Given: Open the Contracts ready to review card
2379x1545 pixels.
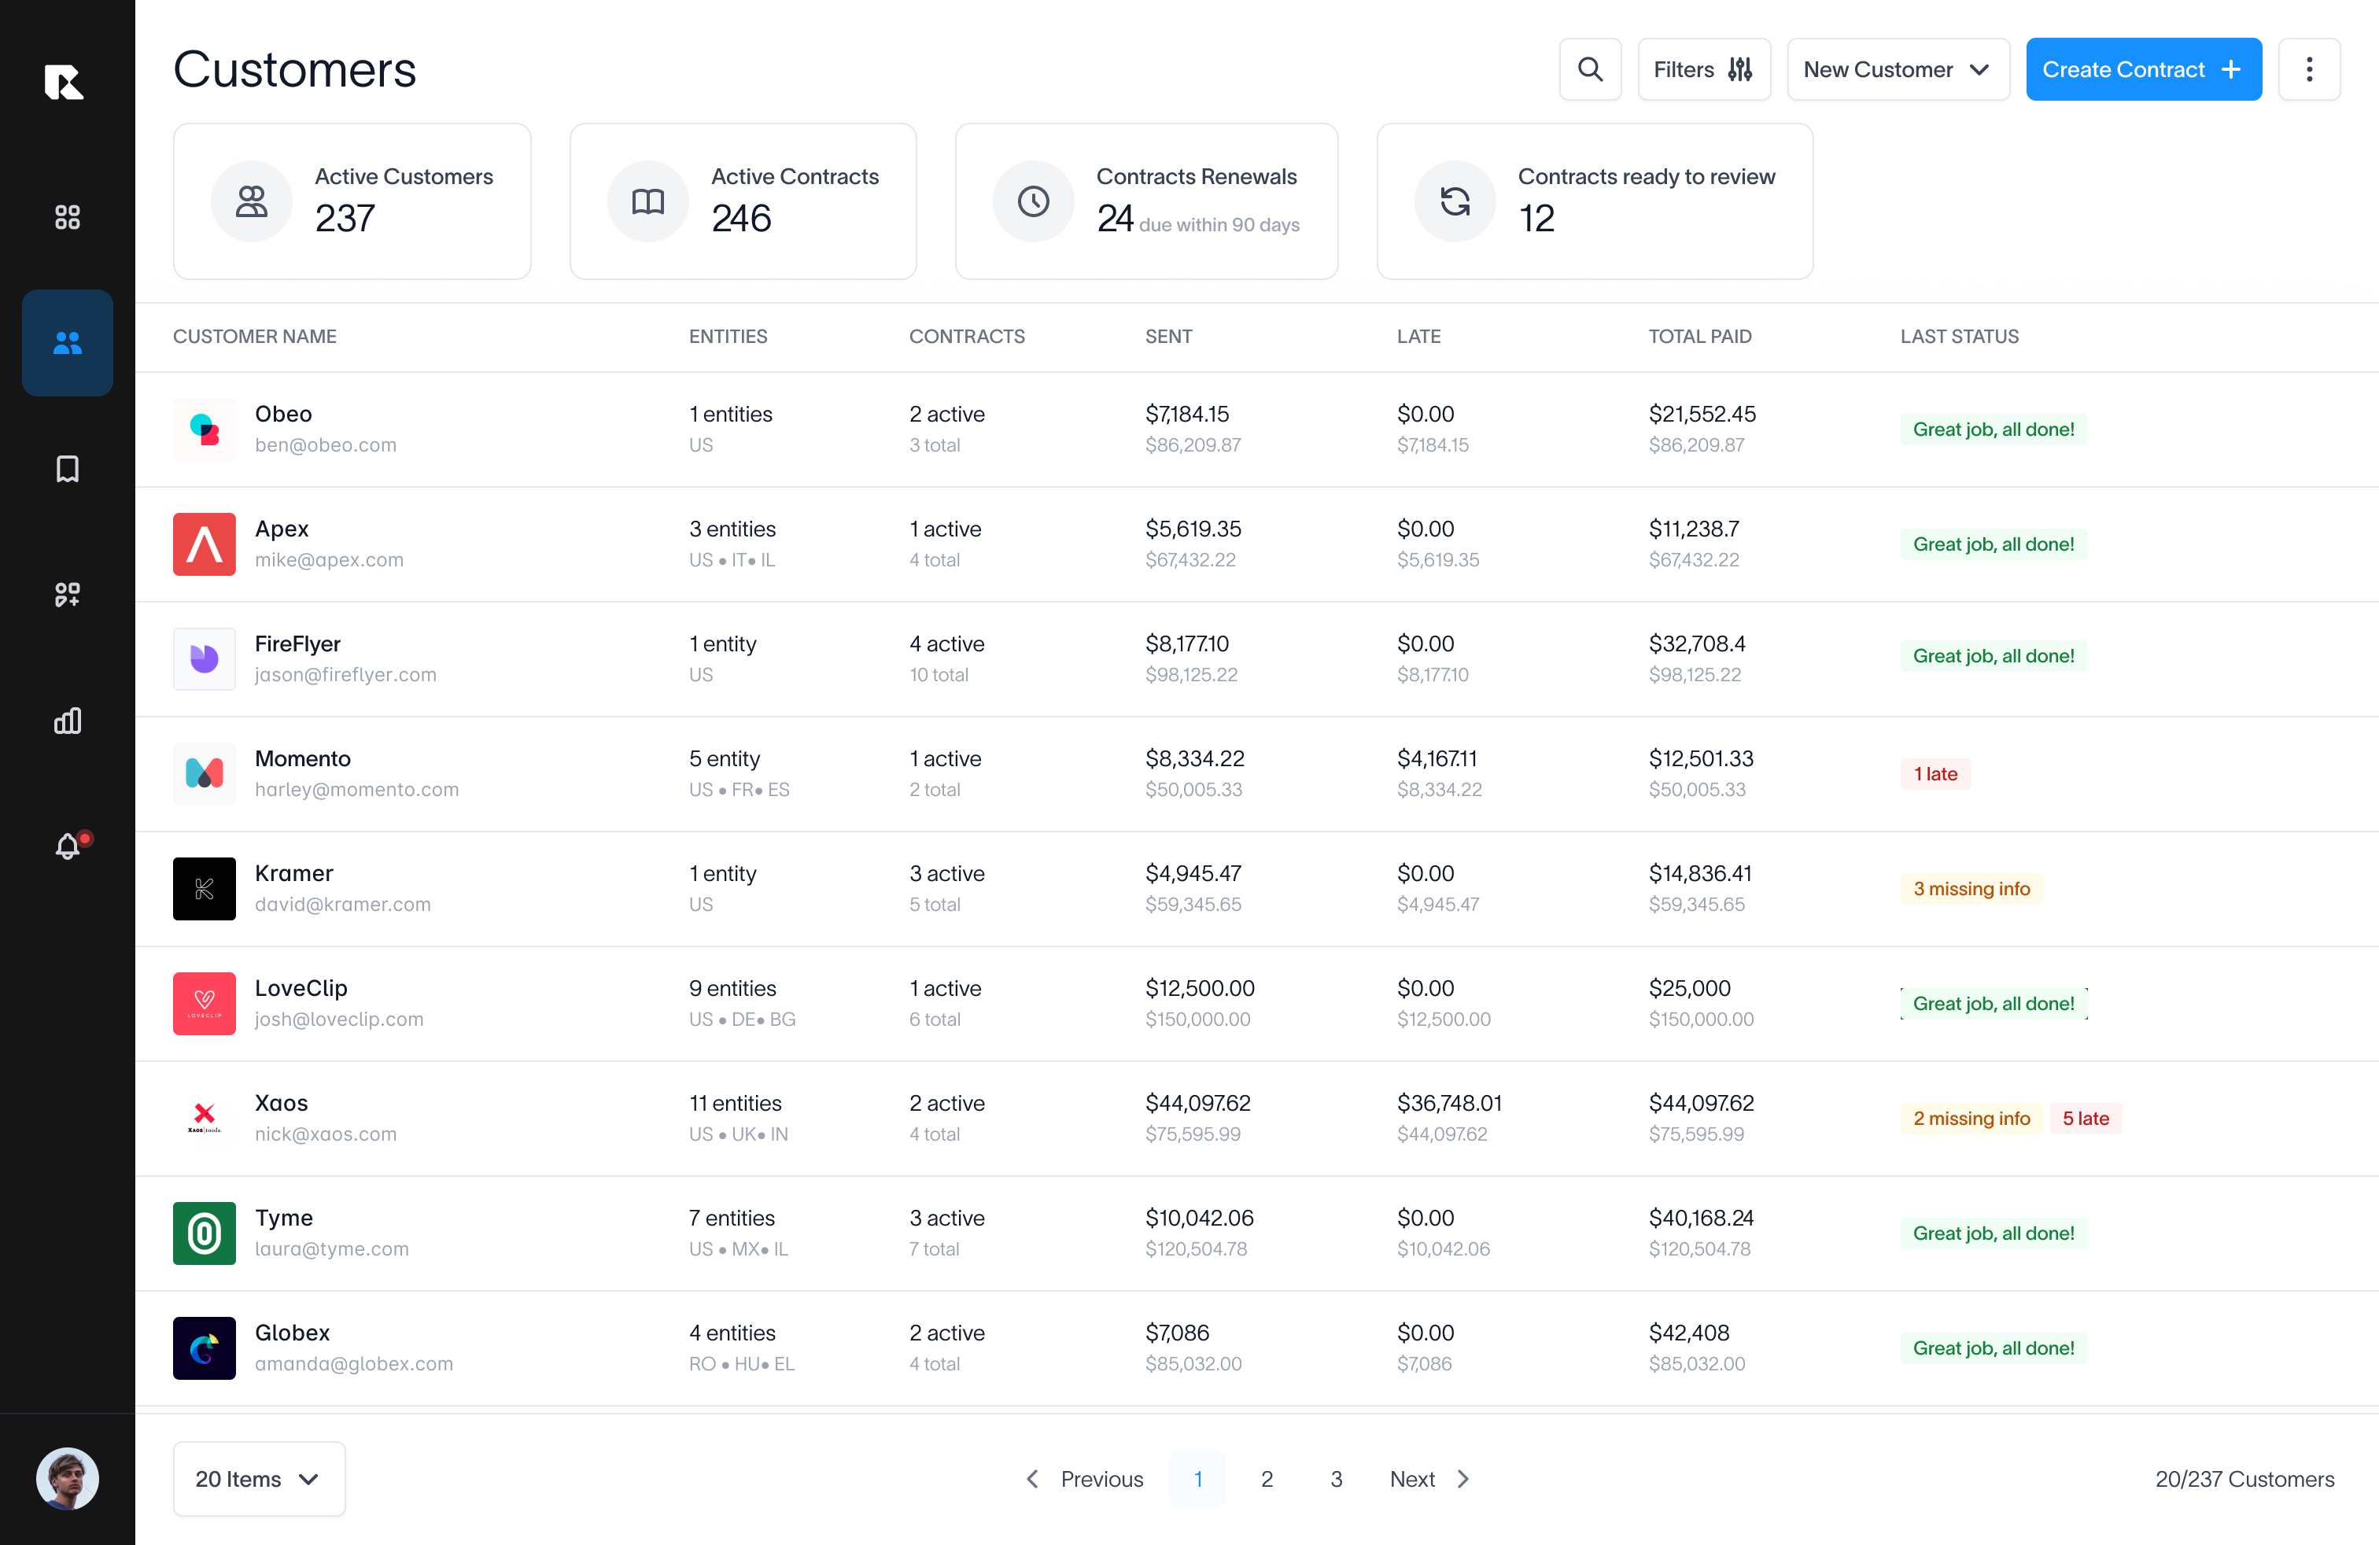Looking at the screenshot, I should [x=1593, y=201].
